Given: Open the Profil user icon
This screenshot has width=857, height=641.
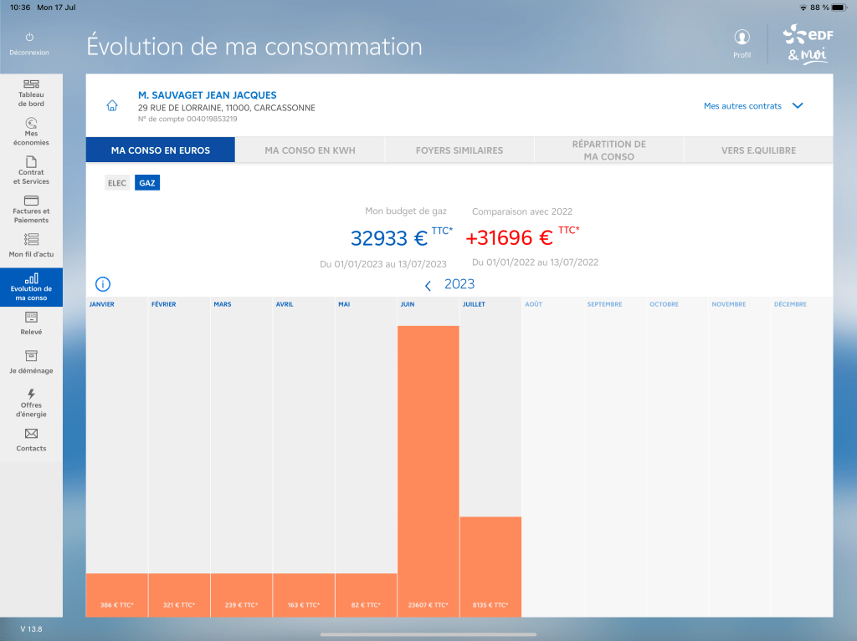Looking at the screenshot, I should pos(742,38).
